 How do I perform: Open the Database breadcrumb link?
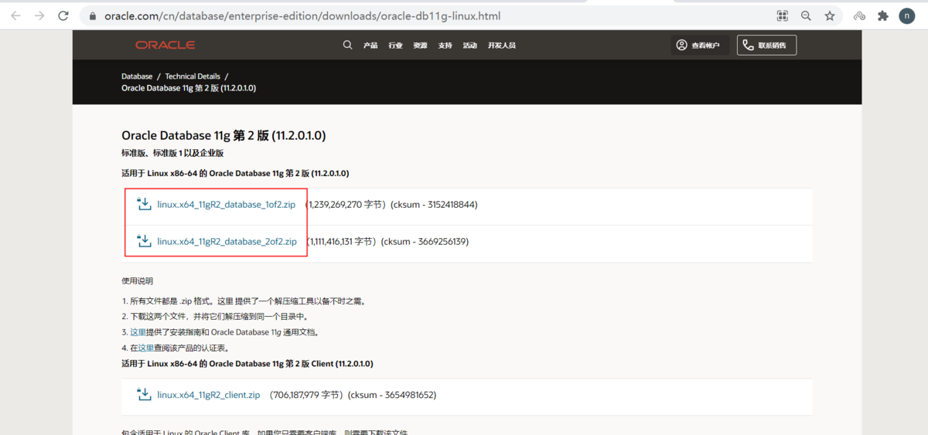click(137, 76)
